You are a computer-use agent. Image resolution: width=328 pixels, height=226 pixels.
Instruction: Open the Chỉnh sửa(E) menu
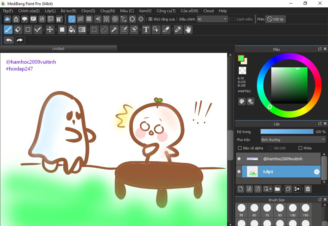(x=29, y=11)
